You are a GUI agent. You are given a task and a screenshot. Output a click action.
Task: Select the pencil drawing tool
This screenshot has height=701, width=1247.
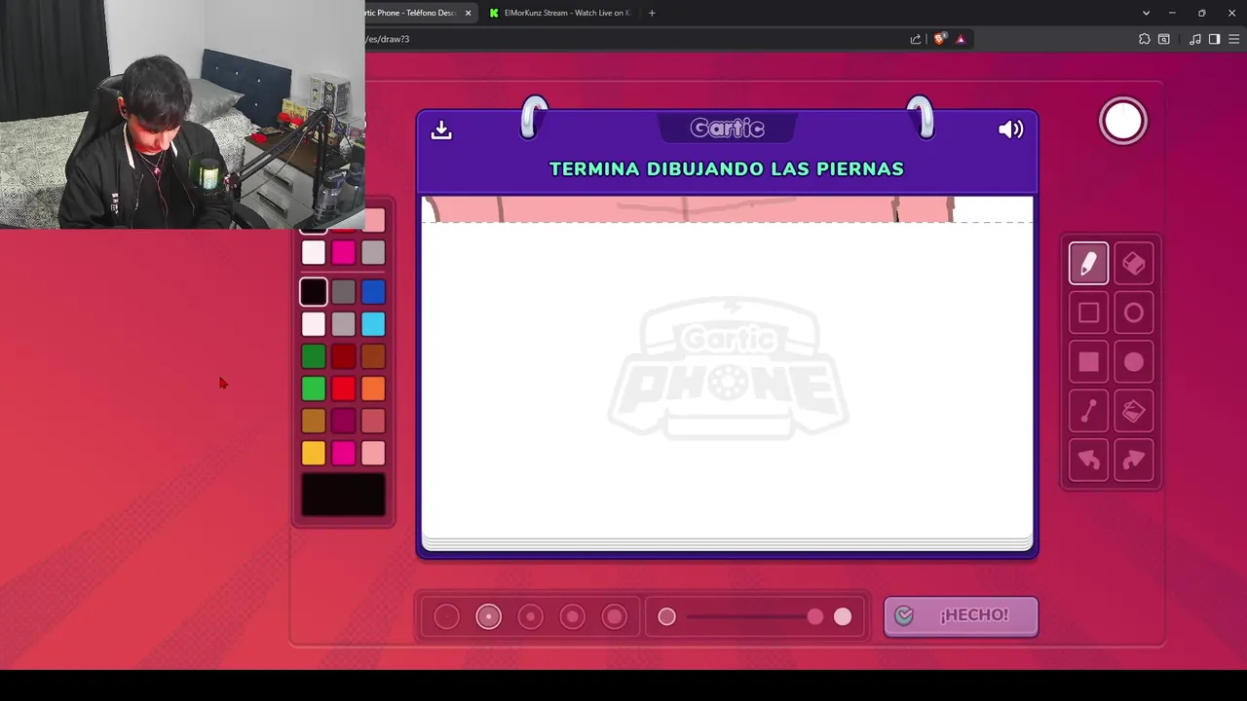[1088, 264]
